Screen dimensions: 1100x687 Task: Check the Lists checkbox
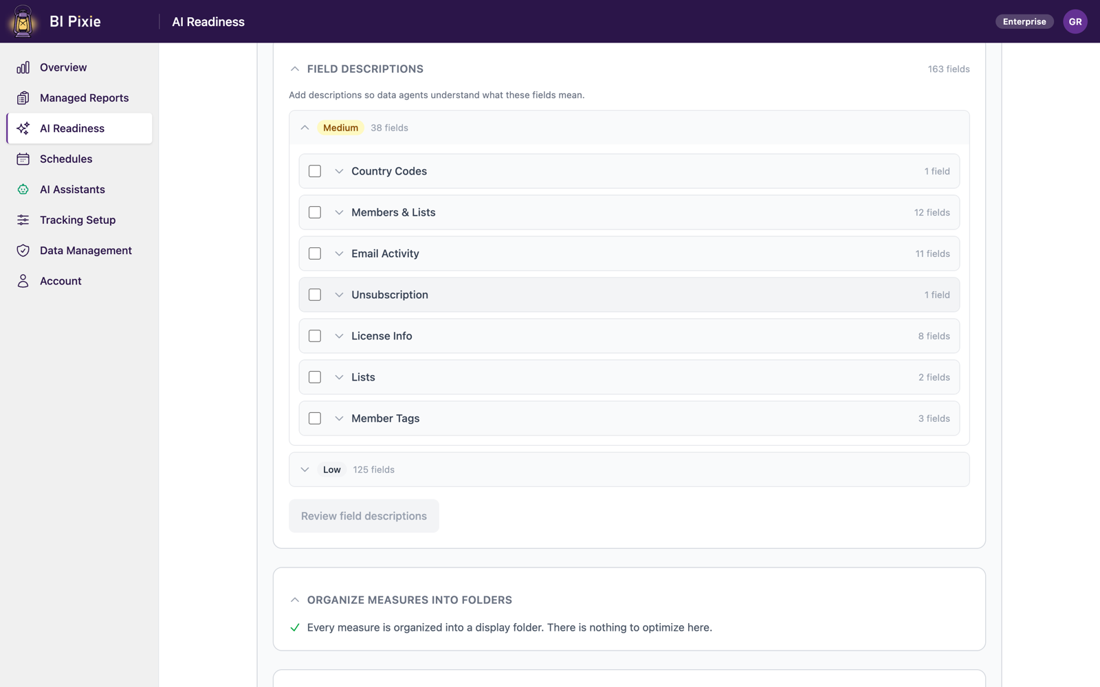[x=315, y=377]
